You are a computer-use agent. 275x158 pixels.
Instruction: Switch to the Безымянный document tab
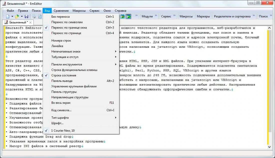coord(18,22)
